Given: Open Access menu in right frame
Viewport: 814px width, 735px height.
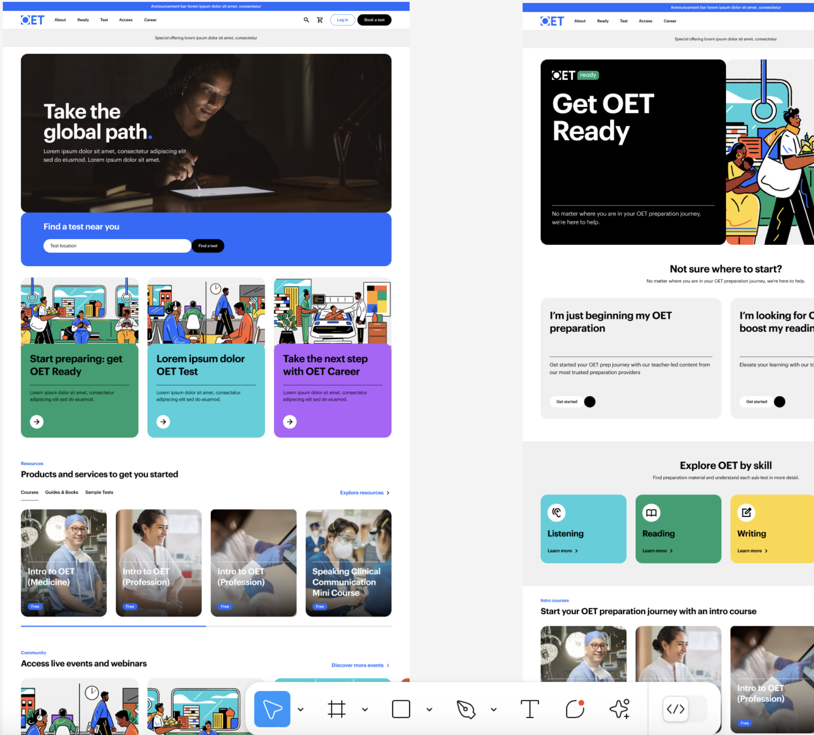Looking at the screenshot, I should click(645, 21).
